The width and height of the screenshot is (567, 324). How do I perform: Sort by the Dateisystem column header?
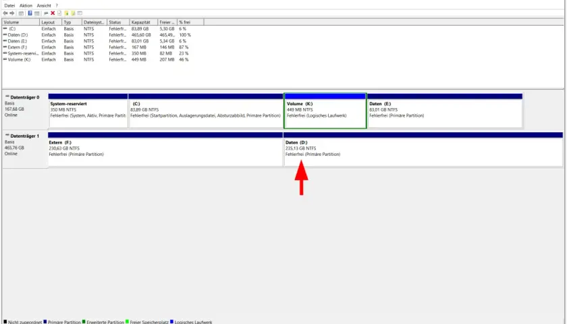coord(94,22)
